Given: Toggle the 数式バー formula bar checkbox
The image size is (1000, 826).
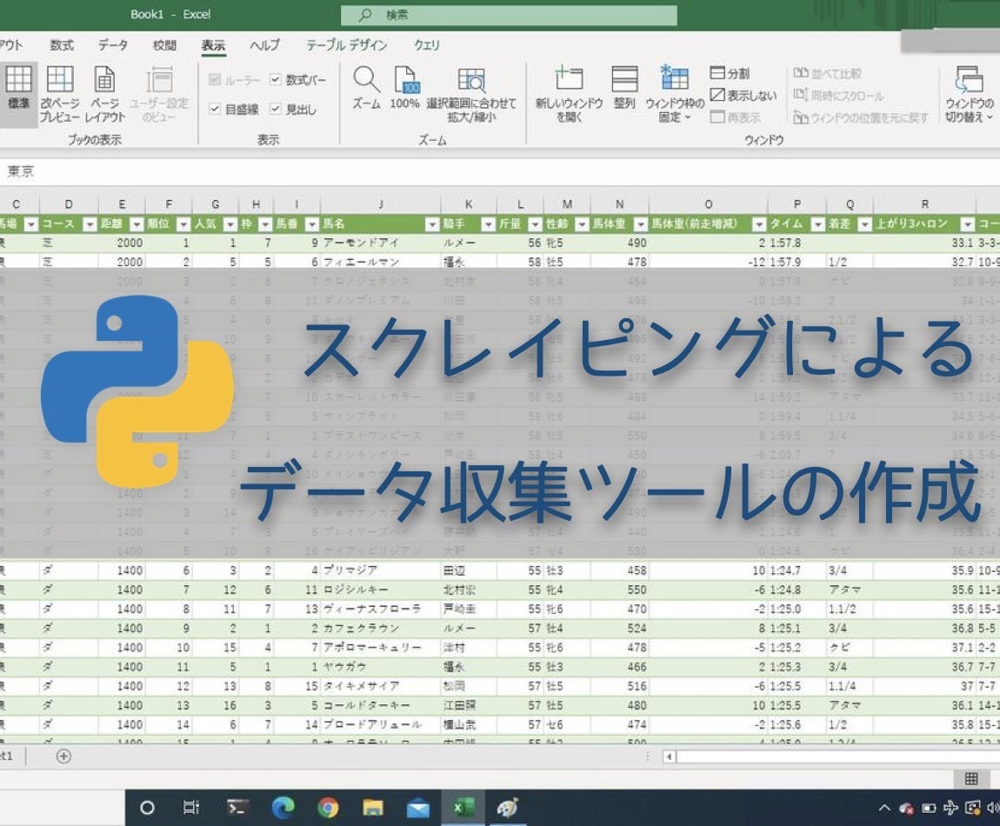Looking at the screenshot, I should click(275, 80).
